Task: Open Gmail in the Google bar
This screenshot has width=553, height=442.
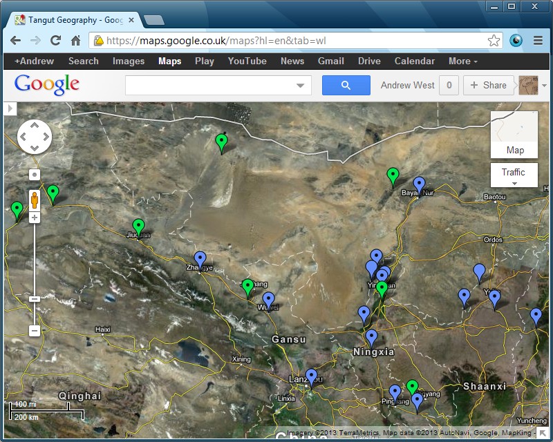Action: (330, 61)
